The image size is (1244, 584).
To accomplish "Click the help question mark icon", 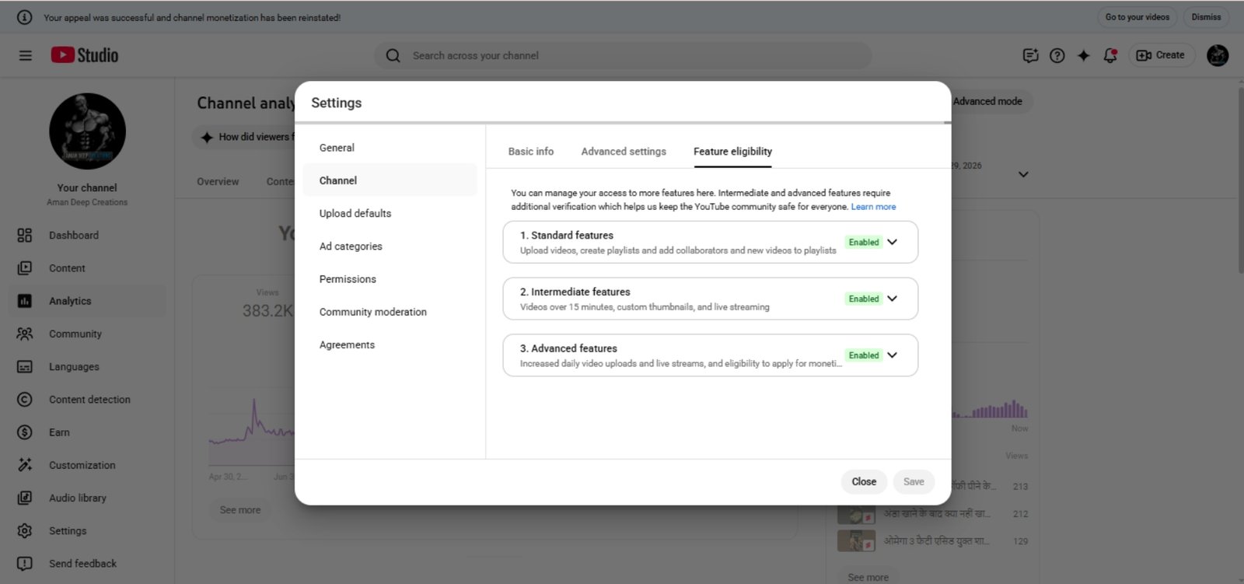I will pos(1057,55).
